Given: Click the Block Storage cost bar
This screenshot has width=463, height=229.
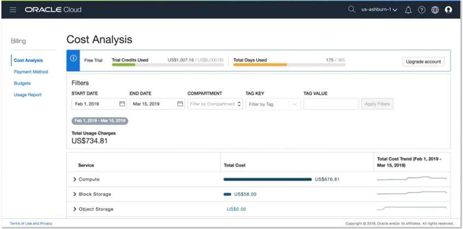Looking at the screenshot, I should [227, 194].
